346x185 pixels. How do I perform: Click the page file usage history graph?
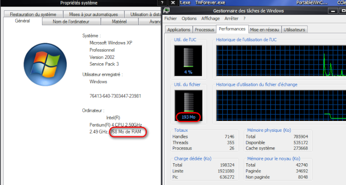click(x=281, y=106)
